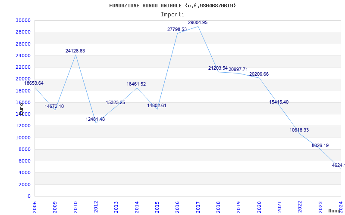
Task: Click the Anno axis label
Action: (334, 211)
